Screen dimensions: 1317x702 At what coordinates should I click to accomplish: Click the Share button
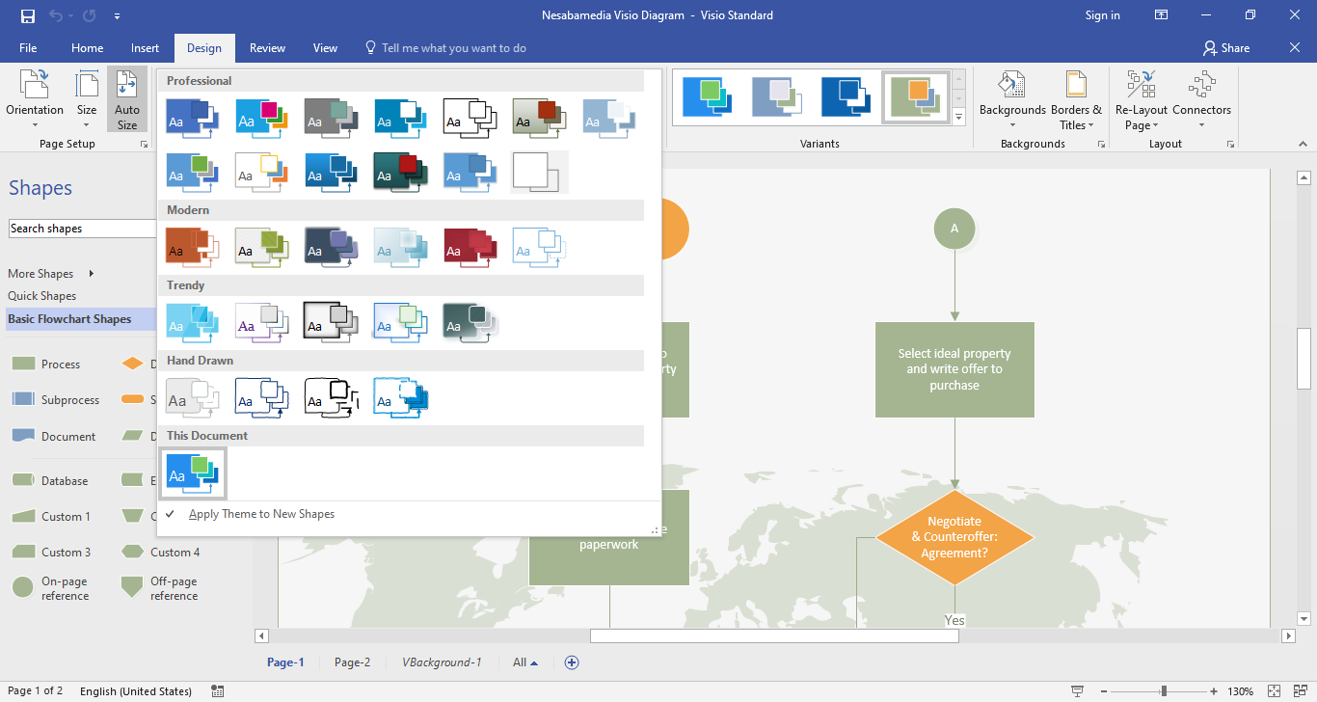(x=1225, y=48)
